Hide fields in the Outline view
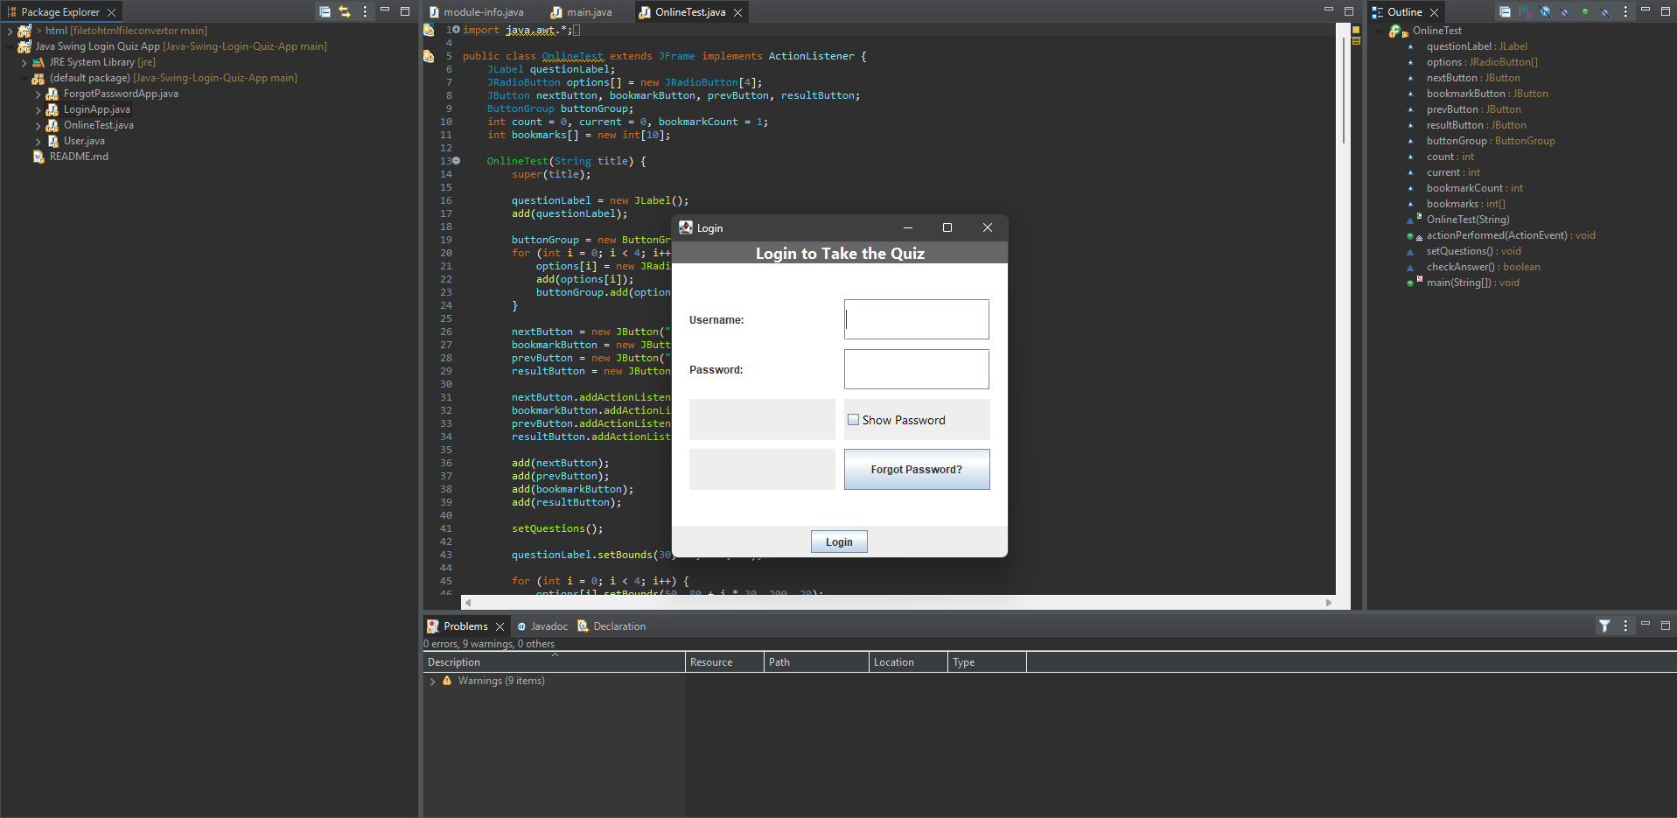The image size is (1677, 818). coord(1545,11)
